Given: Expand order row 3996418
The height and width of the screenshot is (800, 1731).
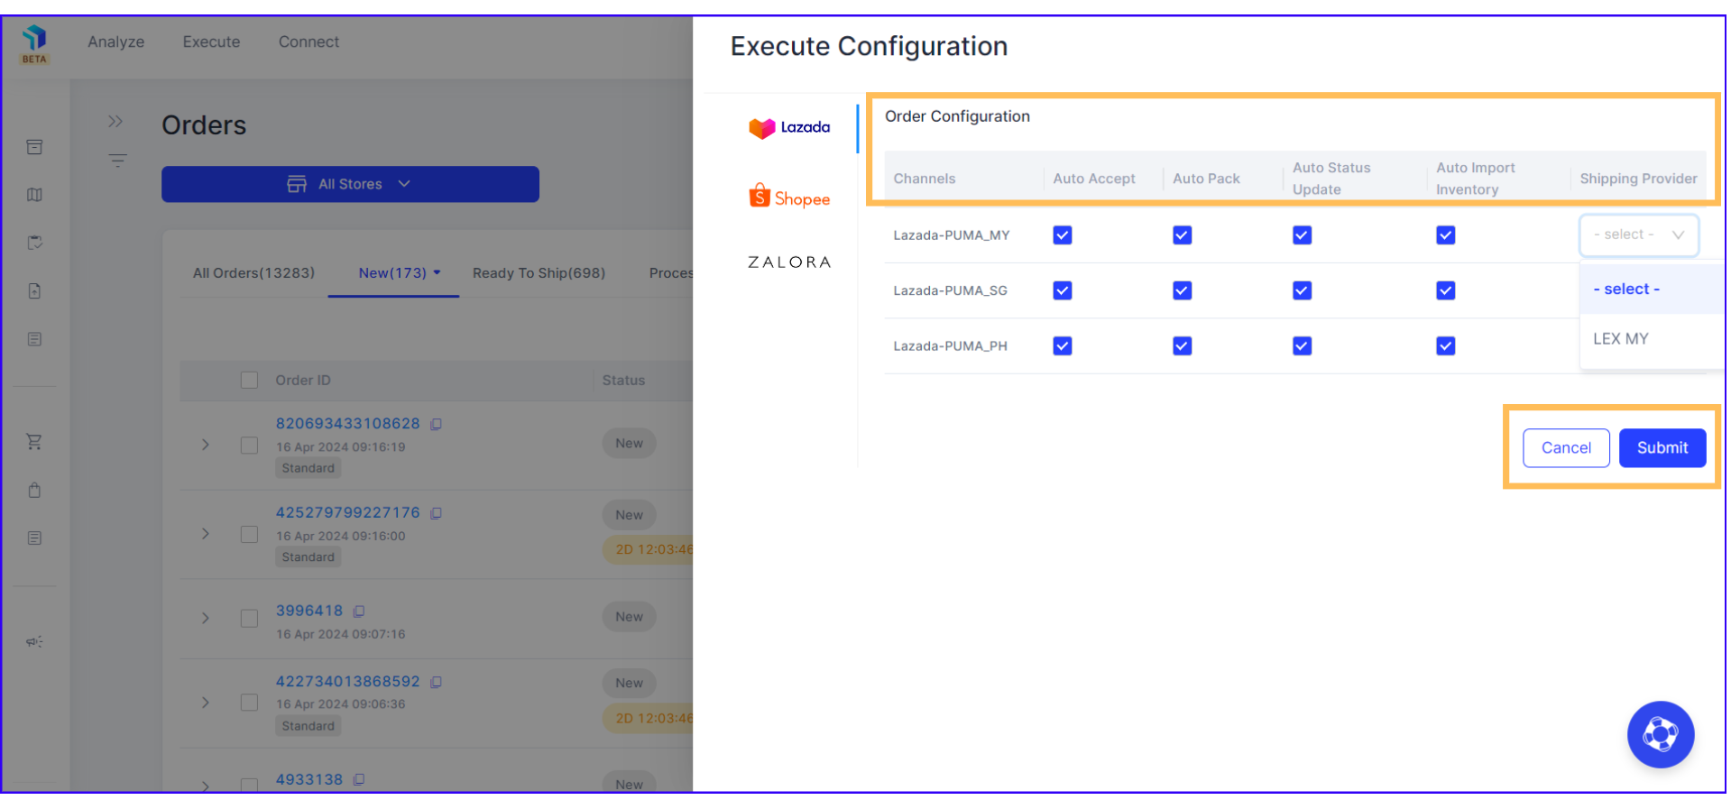Looking at the screenshot, I should pyautogui.click(x=206, y=619).
